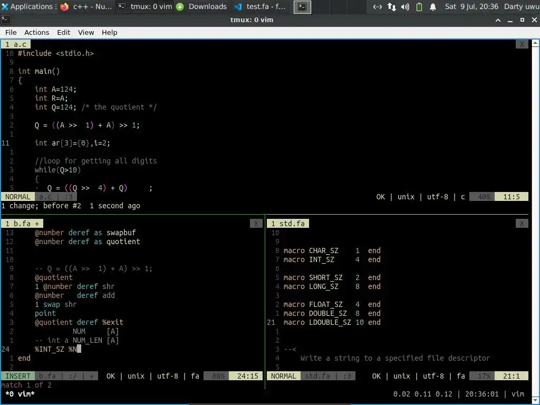Image resolution: width=540 pixels, height=405 pixels.
Task: Click the '11:5' cursor position indicator
Action: (x=511, y=197)
